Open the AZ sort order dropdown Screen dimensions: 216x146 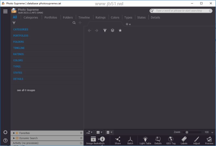tap(89, 132)
